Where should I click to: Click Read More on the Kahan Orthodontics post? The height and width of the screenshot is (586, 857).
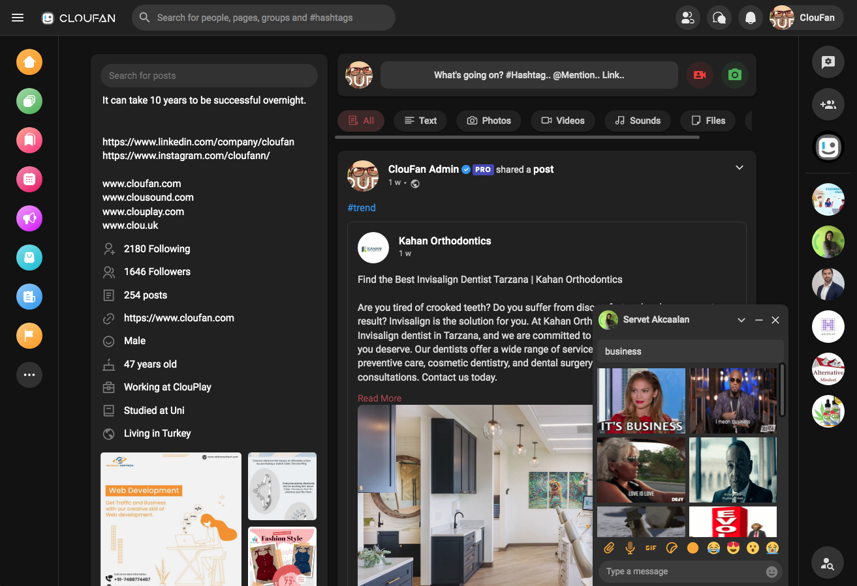tap(379, 398)
